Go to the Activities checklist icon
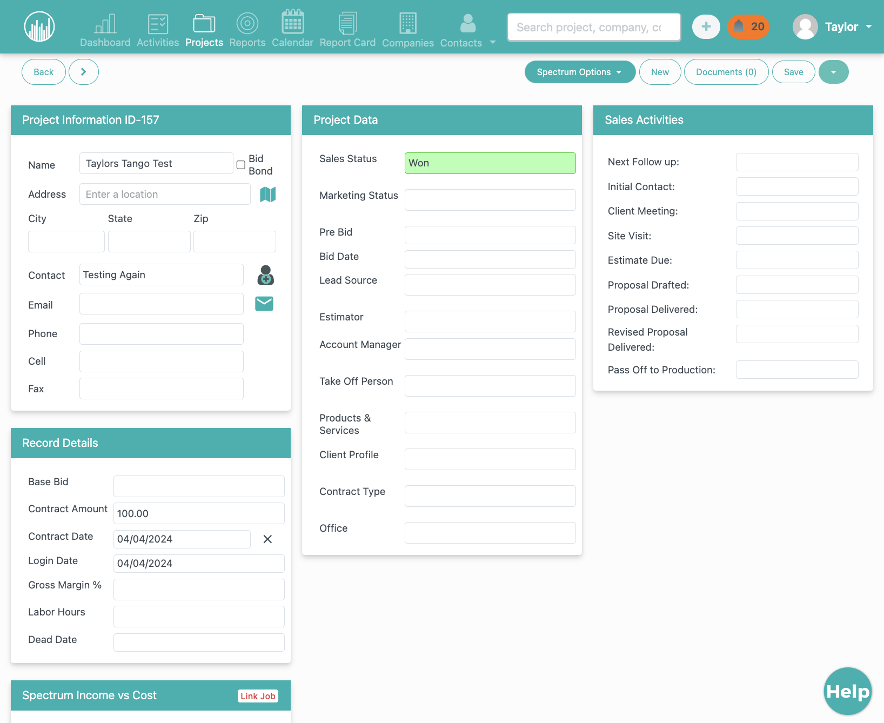Image resolution: width=884 pixels, height=723 pixels. pos(158,24)
